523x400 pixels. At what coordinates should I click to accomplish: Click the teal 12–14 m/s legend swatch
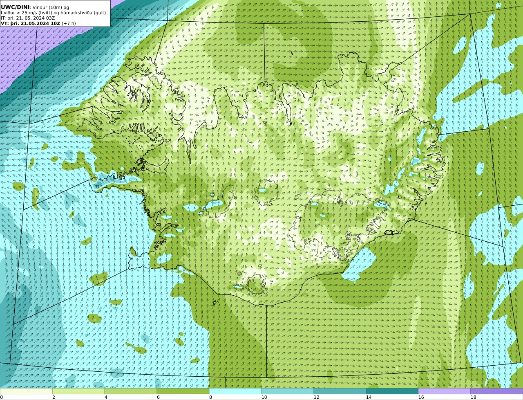[x=340, y=391]
